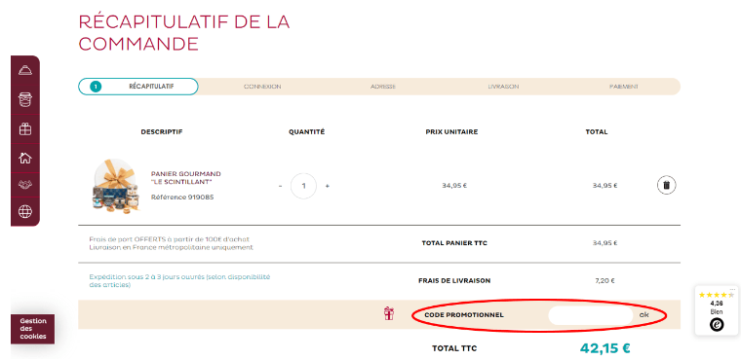741x360 pixels.
Task: Open the Gestion des cookies button
Action: click(32, 329)
